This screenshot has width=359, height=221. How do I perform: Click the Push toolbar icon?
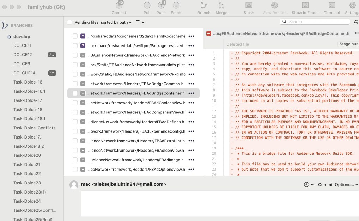pos(161,6)
